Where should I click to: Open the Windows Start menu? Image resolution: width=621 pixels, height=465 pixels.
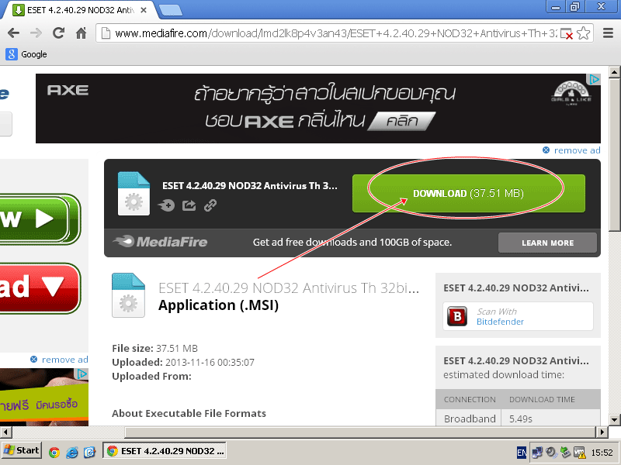coord(22,451)
